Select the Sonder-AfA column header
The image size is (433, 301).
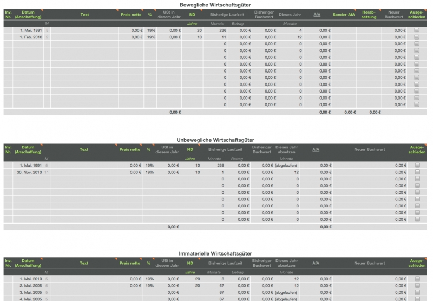click(x=343, y=14)
